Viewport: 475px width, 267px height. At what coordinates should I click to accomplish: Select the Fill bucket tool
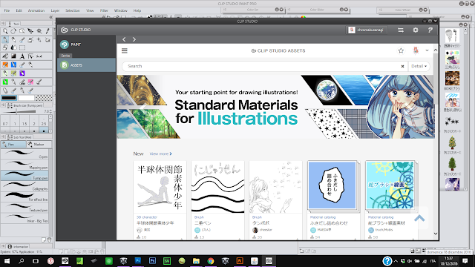point(5,56)
